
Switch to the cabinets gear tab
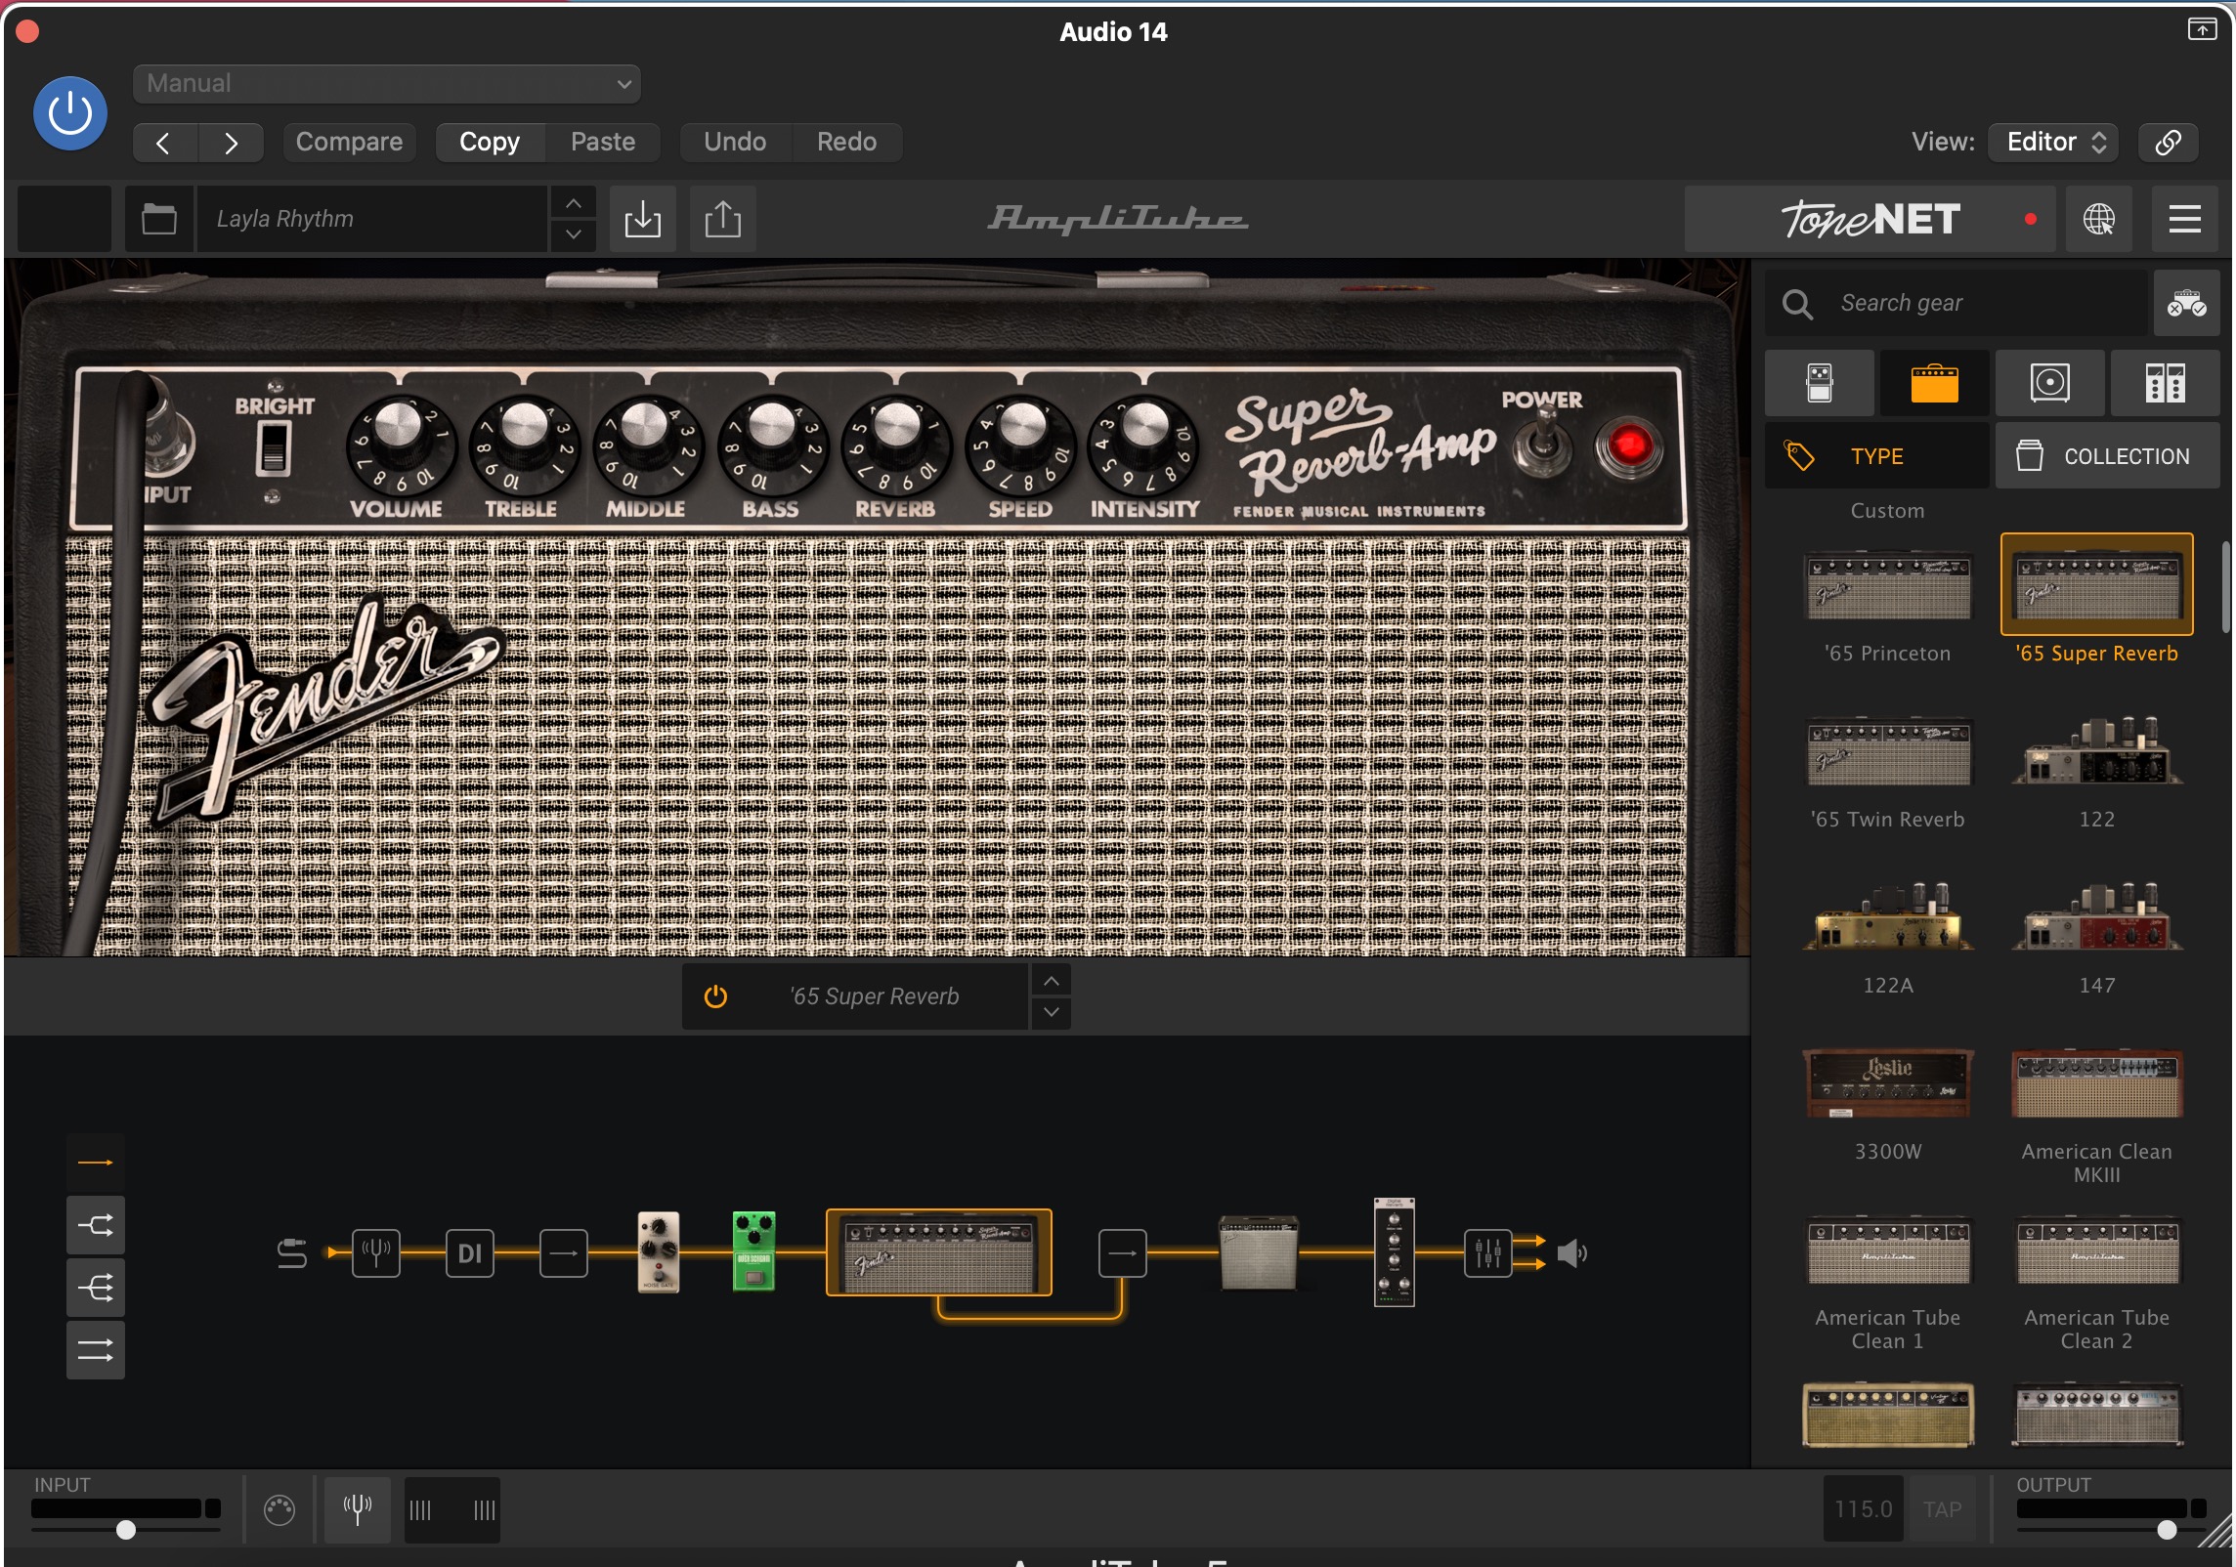[2050, 383]
